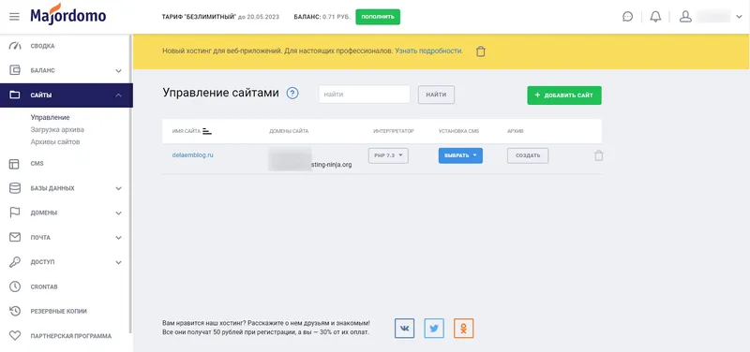Click the Создать archive button
This screenshot has height=352, width=750.
tap(528, 155)
